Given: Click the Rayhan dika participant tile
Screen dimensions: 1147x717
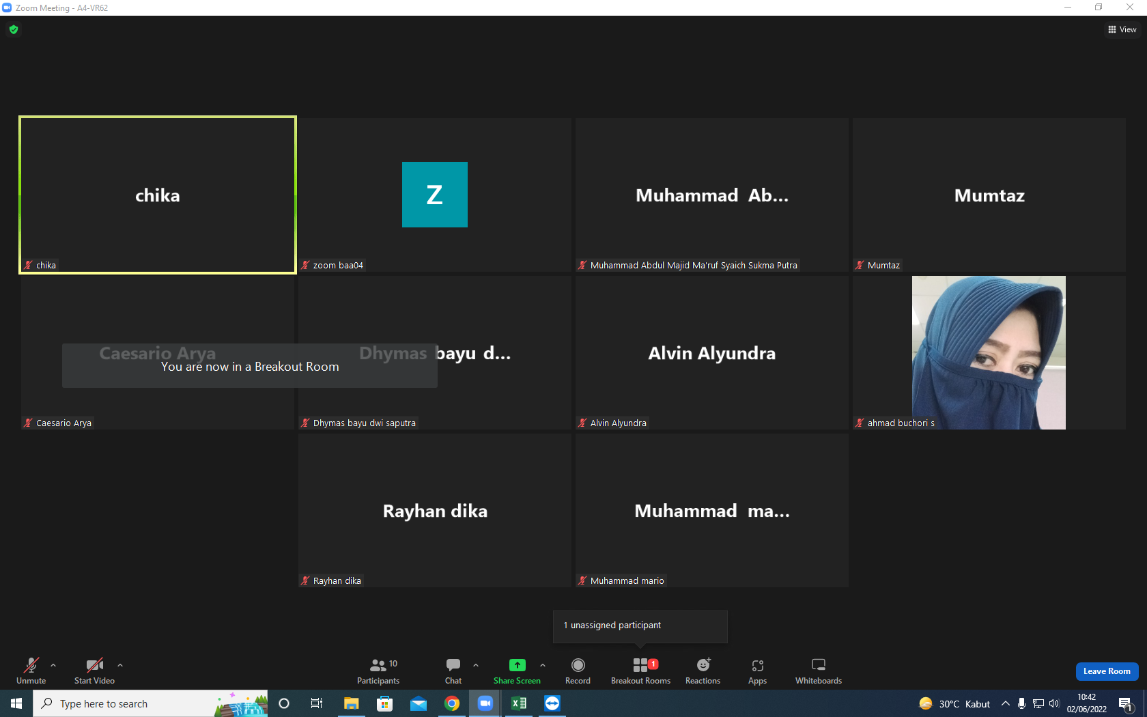Looking at the screenshot, I should 435,510.
